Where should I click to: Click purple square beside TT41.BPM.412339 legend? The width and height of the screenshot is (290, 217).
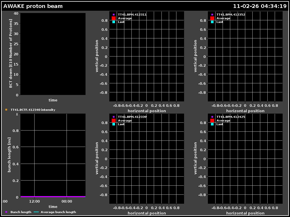tap(114, 117)
